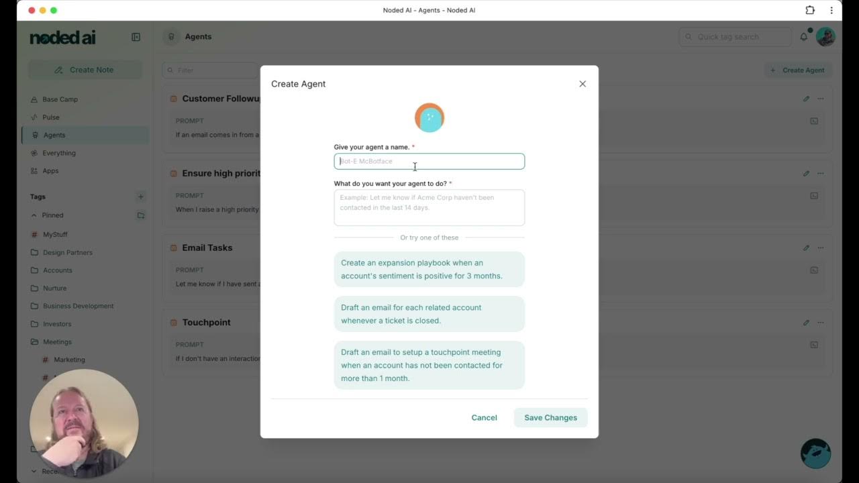Image resolution: width=859 pixels, height=483 pixels.
Task: Open the Design Partners folder
Action: pos(68,252)
